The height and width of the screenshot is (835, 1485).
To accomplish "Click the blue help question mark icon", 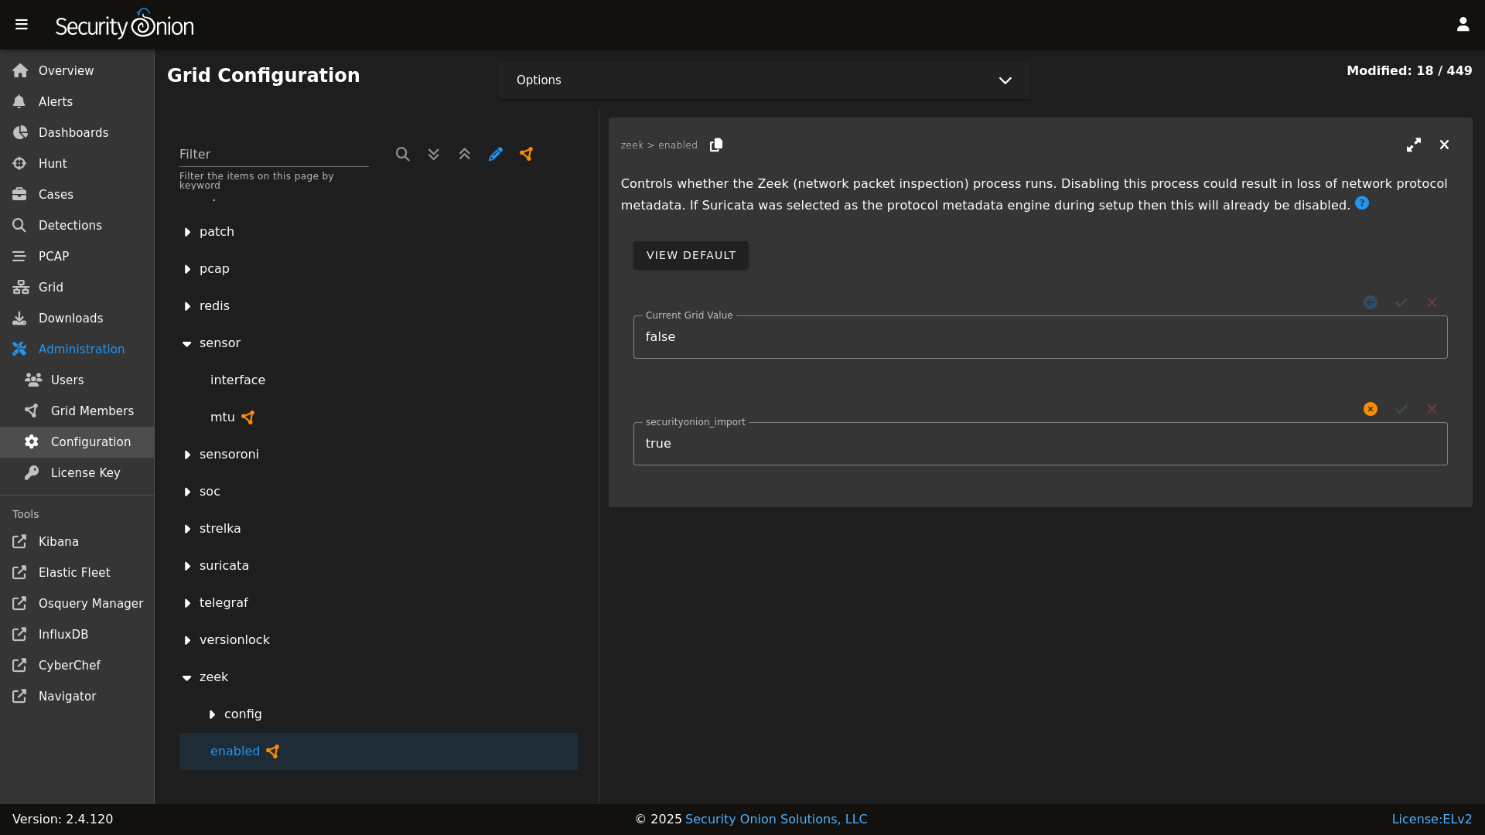I will click(x=1362, y=203).
